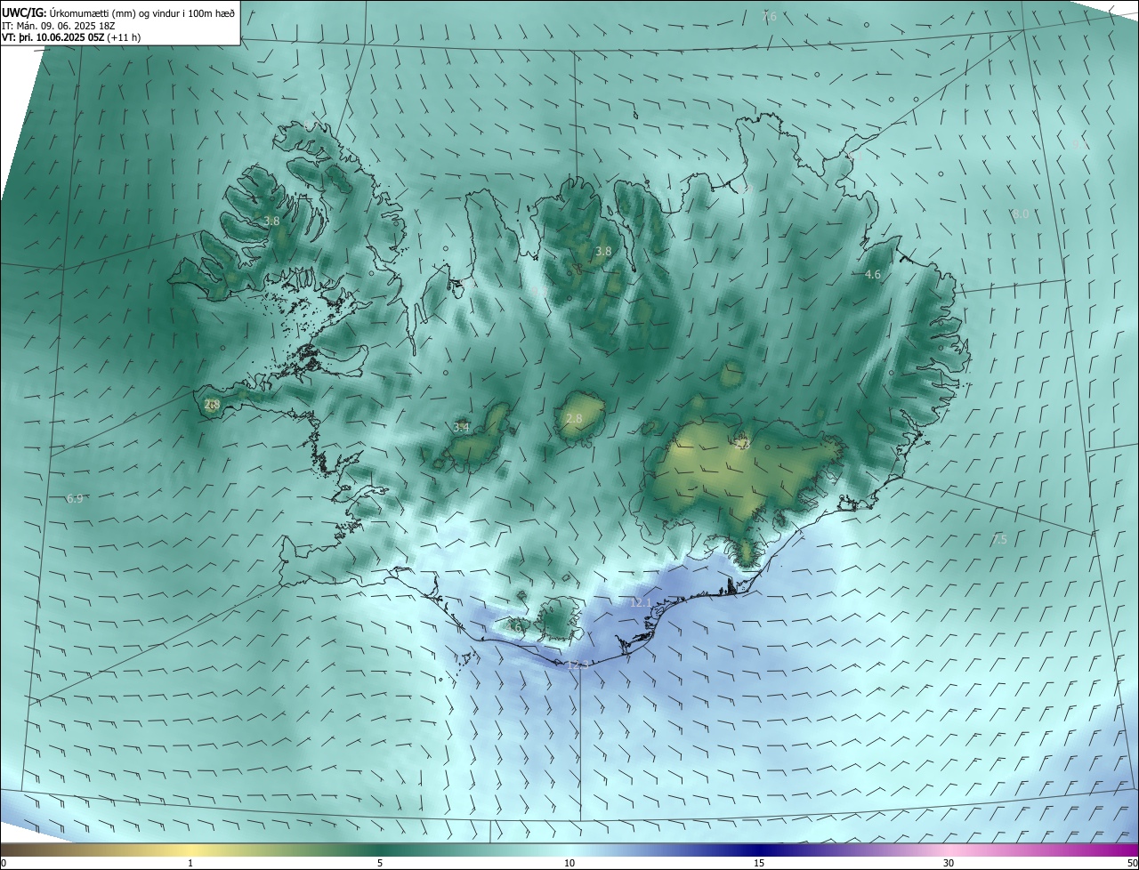
Task: Click the 5 tick on the colour scale
Action: point(380,863)
